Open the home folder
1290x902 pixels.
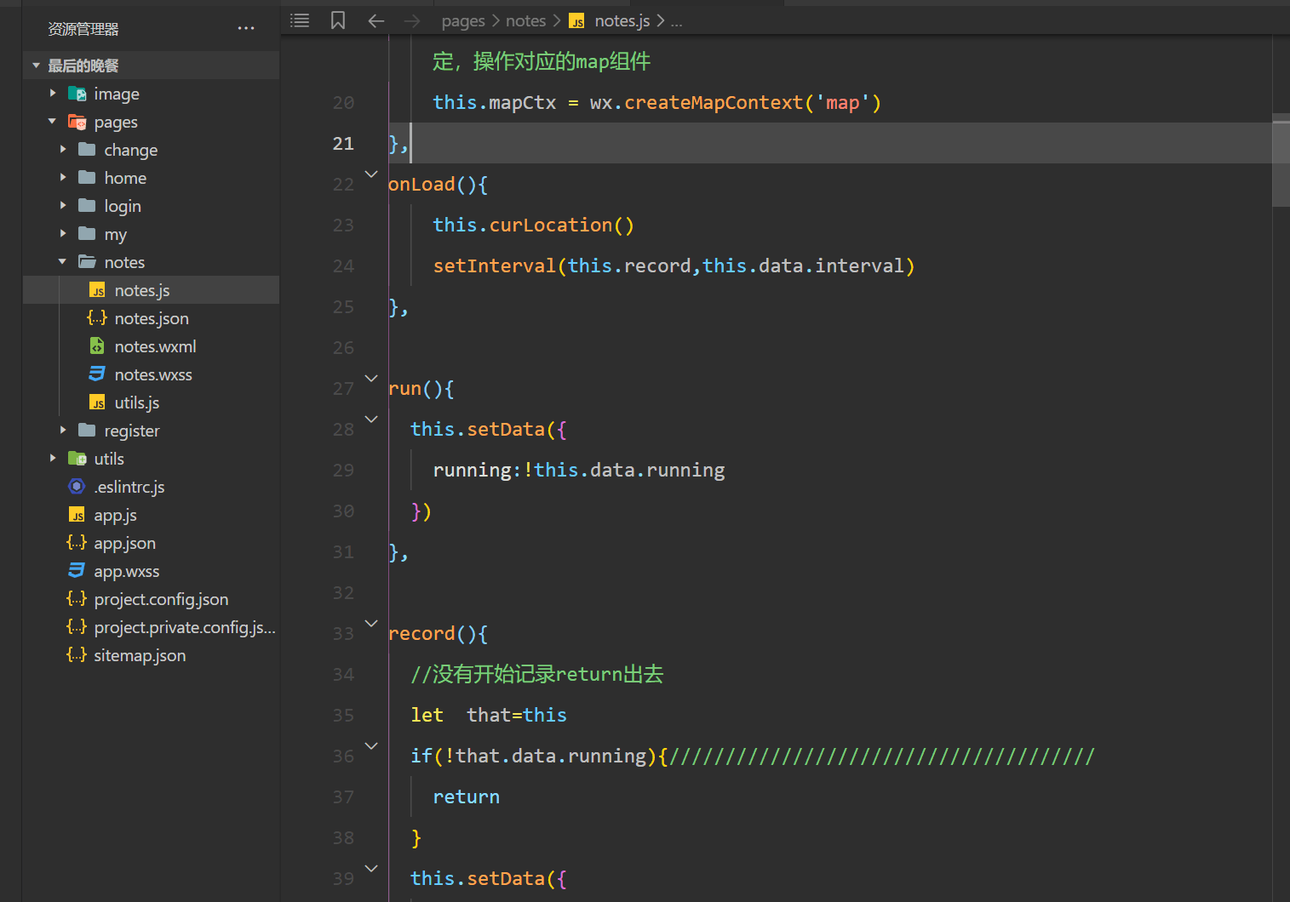pos(152,178)
